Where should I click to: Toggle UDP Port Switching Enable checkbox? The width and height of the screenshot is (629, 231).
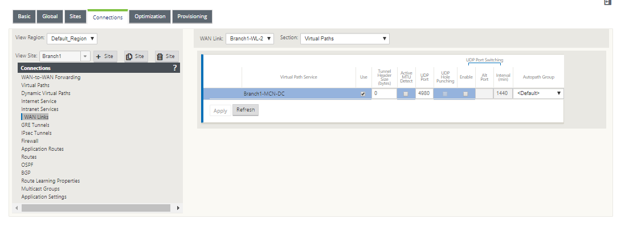pos(465,94)
